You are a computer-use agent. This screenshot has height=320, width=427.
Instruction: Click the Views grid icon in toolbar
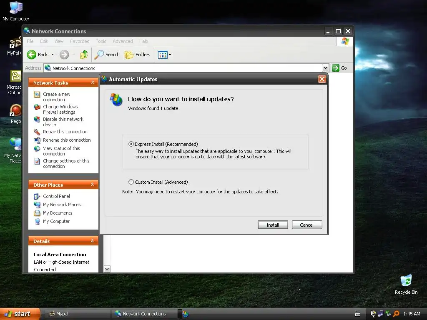(163, 55)
